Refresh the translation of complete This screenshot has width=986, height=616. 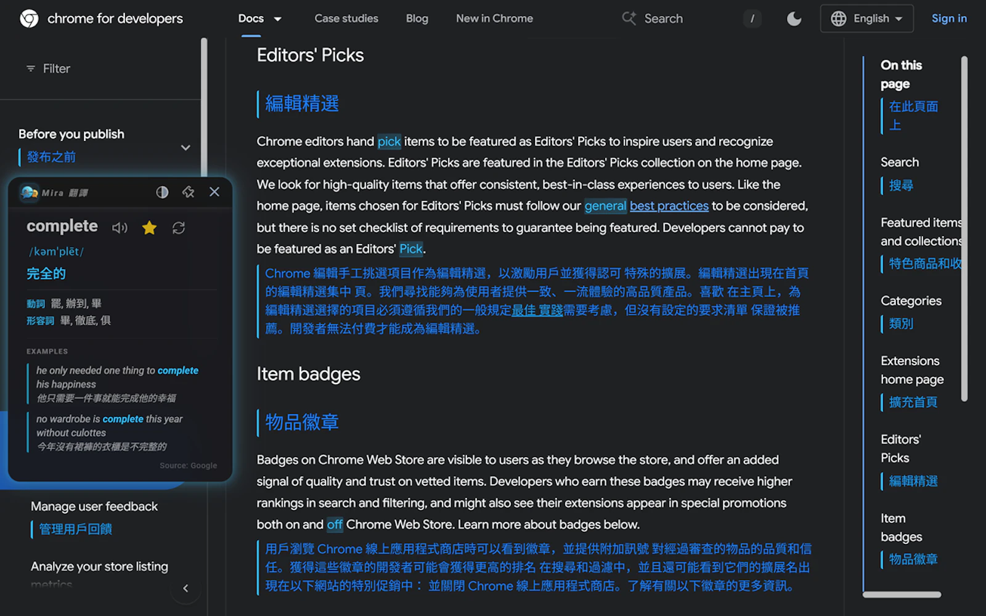179,228
